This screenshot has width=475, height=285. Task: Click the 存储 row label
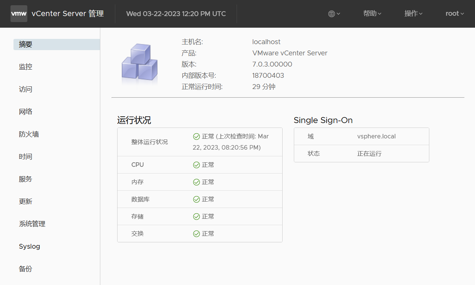(137, 217)
